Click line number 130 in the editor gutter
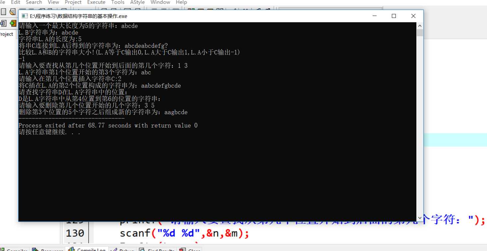487x251 pixels. 75,233
